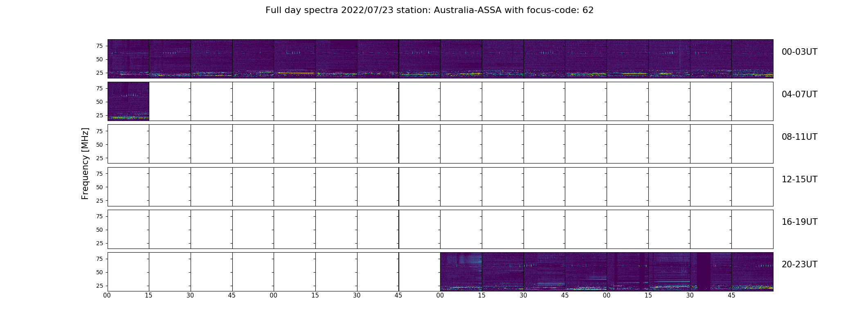The image size is (859, 327).
Task: Click the '25' tick label of the 12-15UT row
Action: coord(99,201)
